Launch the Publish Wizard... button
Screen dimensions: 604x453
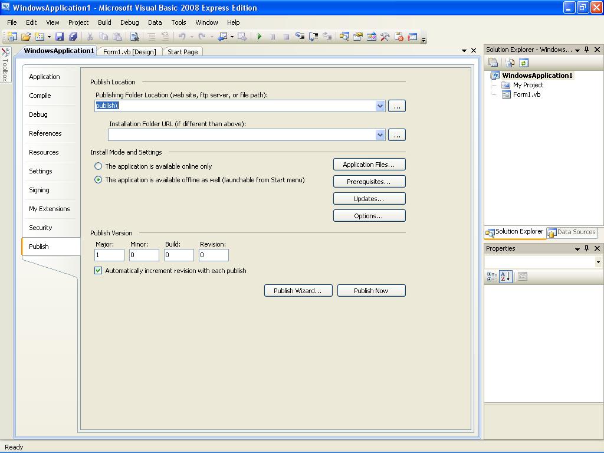(298, 290)
